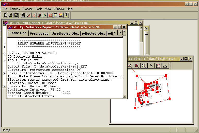Open the View menu

(x=48, y=9)
